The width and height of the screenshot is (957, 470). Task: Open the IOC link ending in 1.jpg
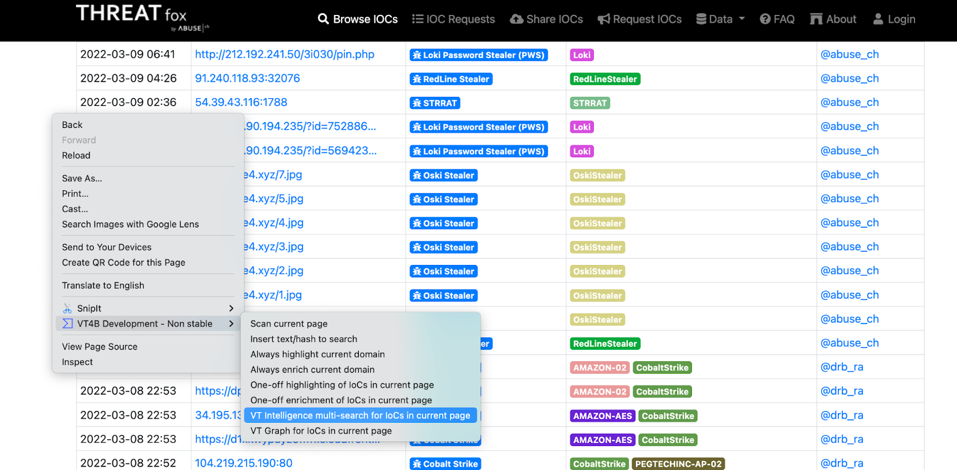[273, 295]
